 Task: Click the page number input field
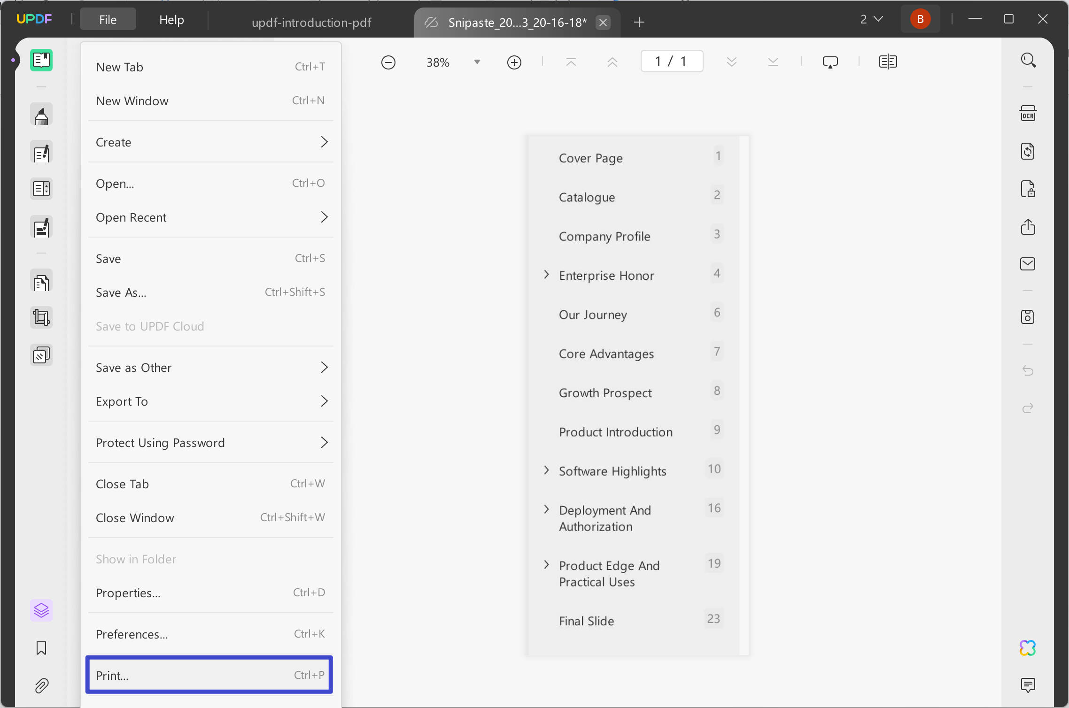(x=671, y=62)
